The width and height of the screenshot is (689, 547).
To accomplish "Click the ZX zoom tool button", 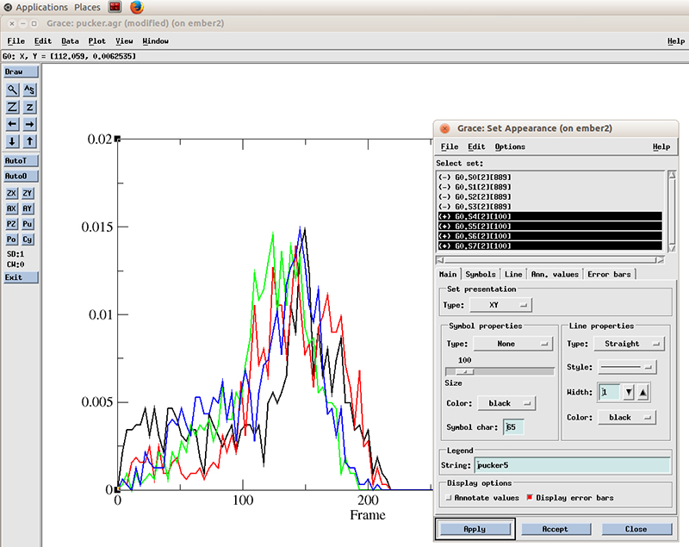I will click(12, 194).
